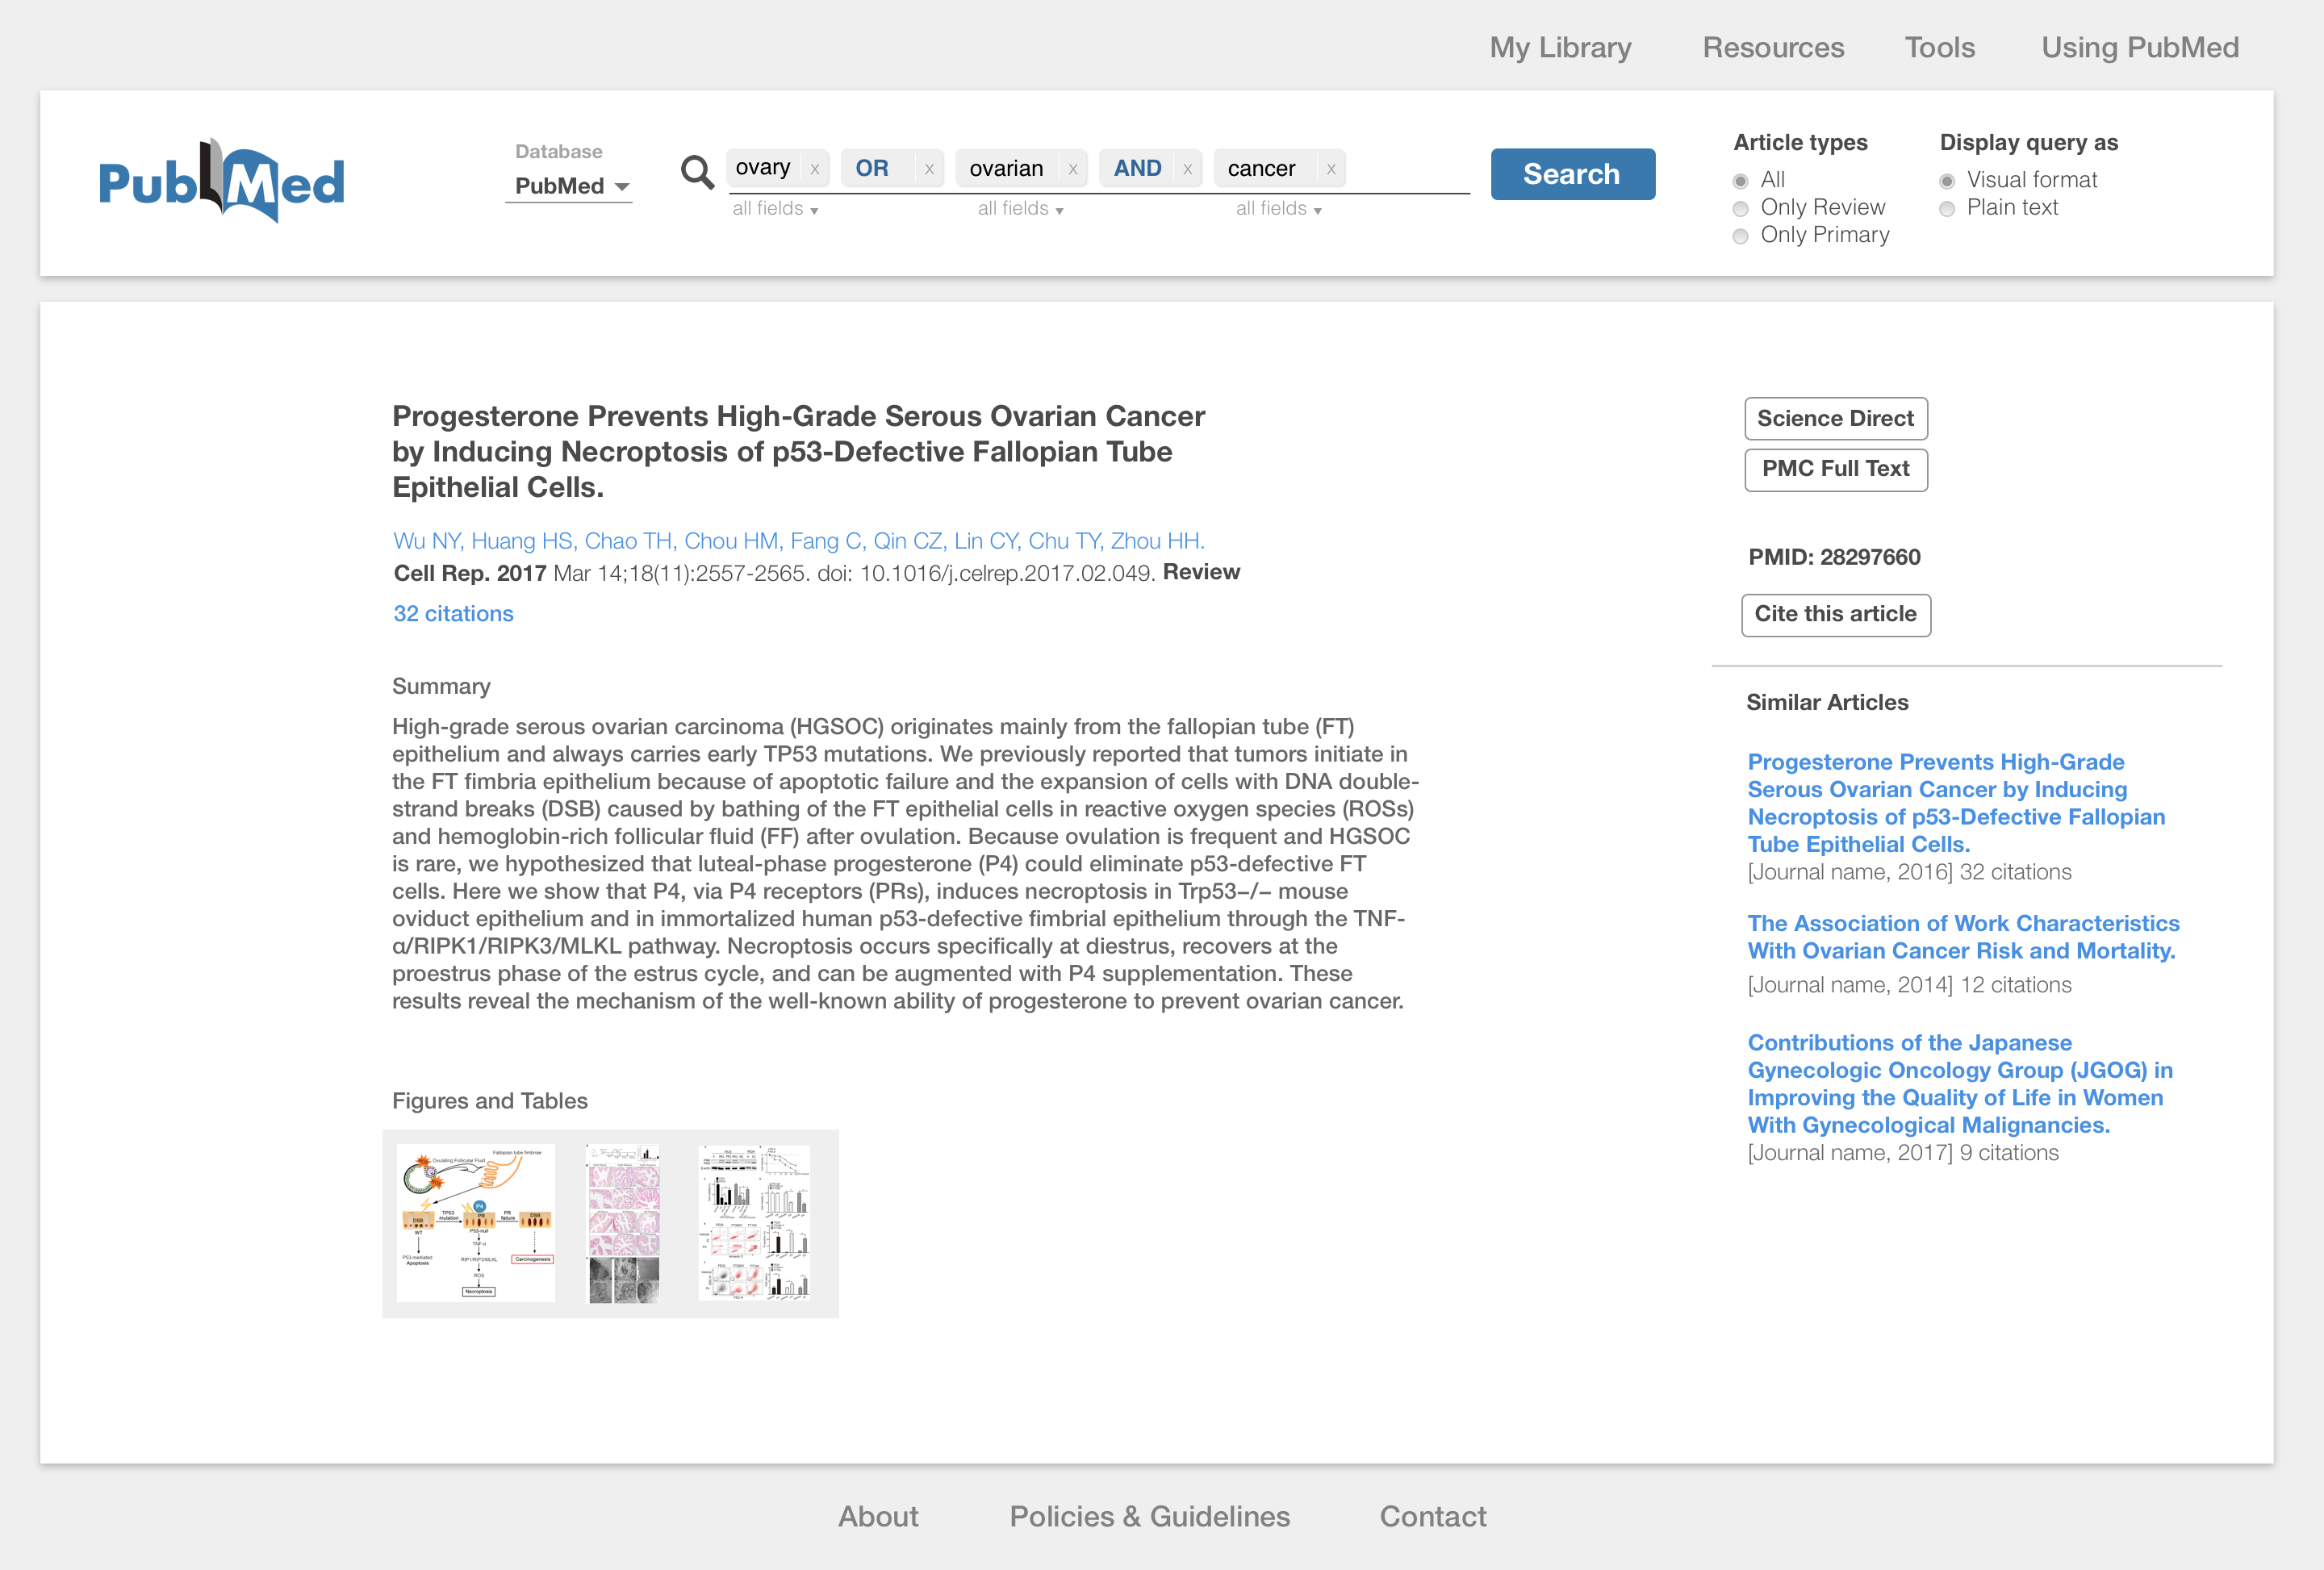Select the 'All' article type radio button

point(1741,181)
